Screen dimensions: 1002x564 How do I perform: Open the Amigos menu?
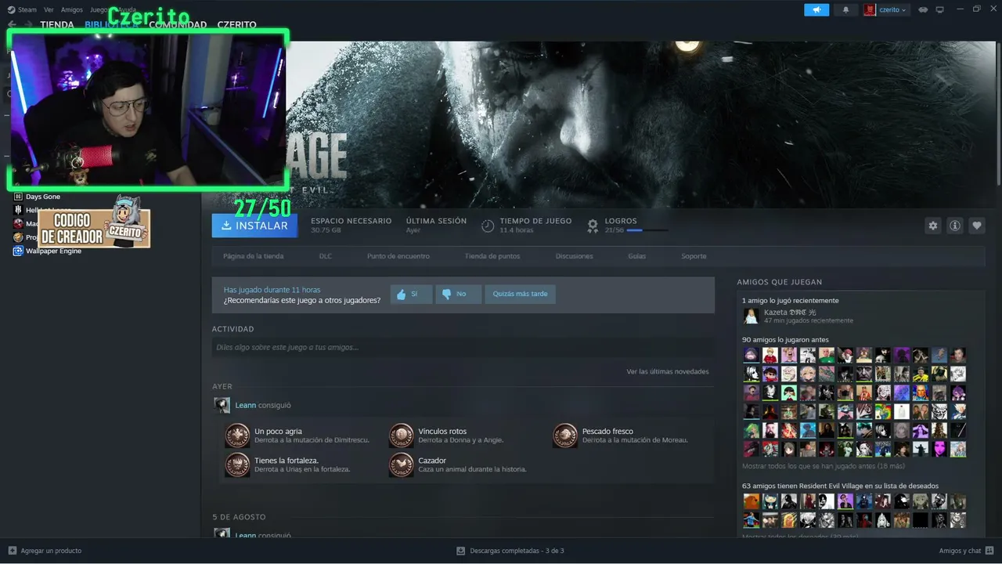point(71,9)
